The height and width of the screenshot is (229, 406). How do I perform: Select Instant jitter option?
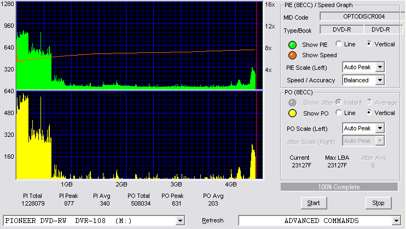pyautogui.click(x=339, y=102)
